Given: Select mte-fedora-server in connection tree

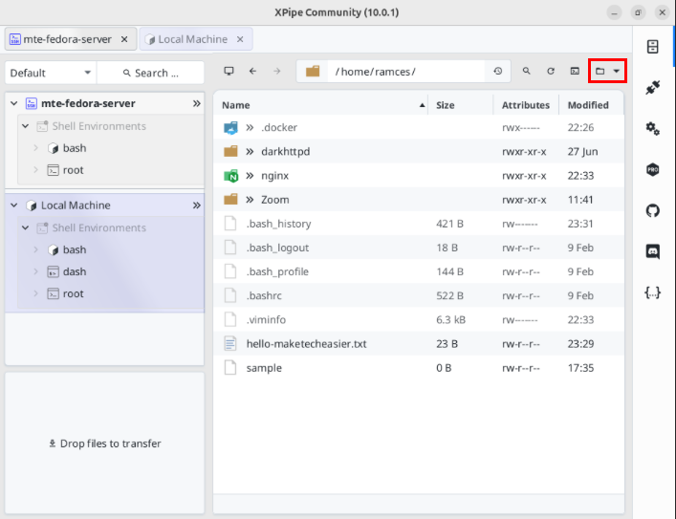Looking at the screenshot, I should (x=88, y=103).
